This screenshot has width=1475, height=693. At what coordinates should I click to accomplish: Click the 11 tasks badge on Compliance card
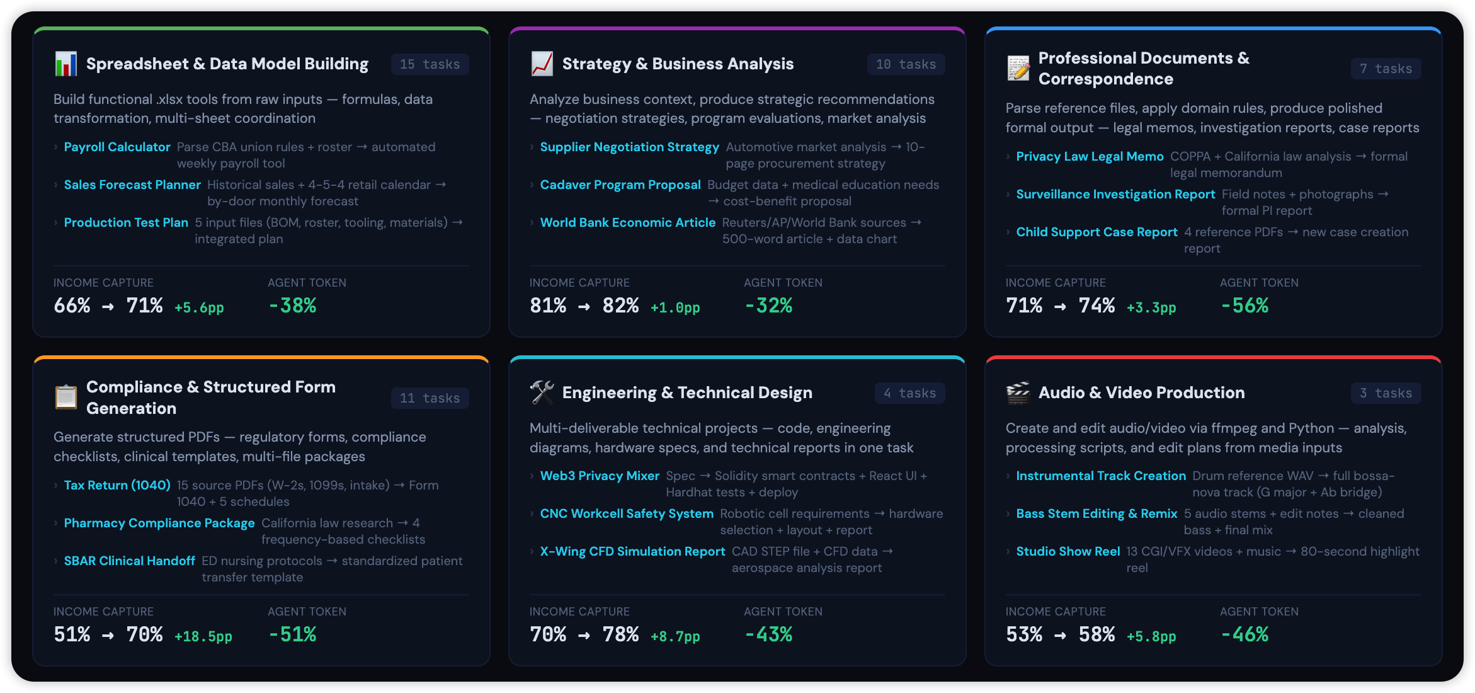(430, 398)
